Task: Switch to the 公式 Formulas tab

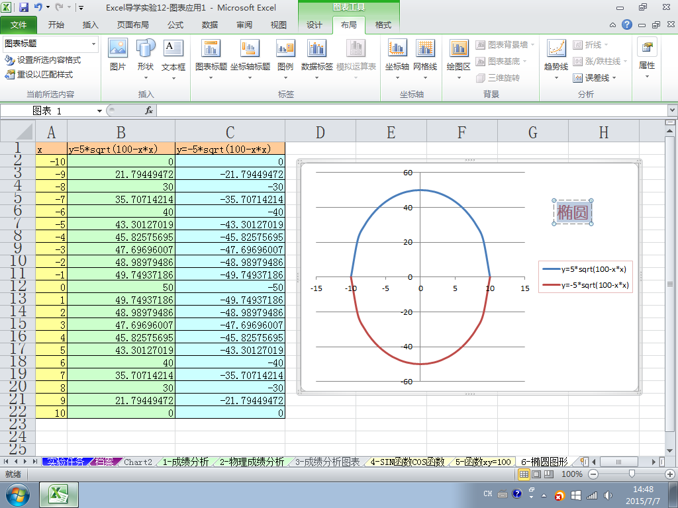Action: [175, 25]
